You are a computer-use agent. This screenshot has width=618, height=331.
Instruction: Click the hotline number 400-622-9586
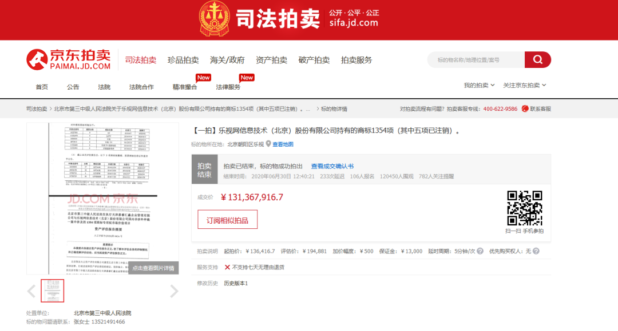tap(500, 109)
